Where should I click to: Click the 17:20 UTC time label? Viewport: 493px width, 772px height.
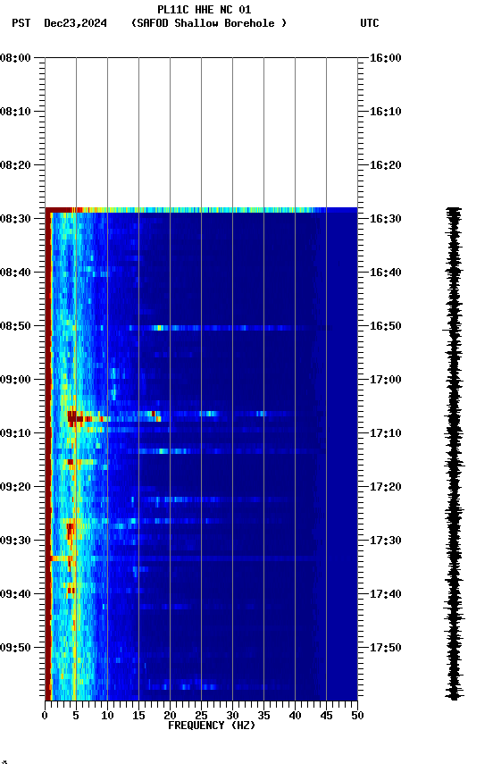coord(386,487)
